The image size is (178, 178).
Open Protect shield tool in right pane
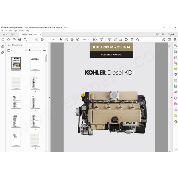[x=175, y=98]
